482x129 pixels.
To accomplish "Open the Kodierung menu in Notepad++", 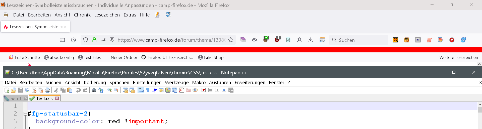I will pyautogui.click(x=95, y=83).
